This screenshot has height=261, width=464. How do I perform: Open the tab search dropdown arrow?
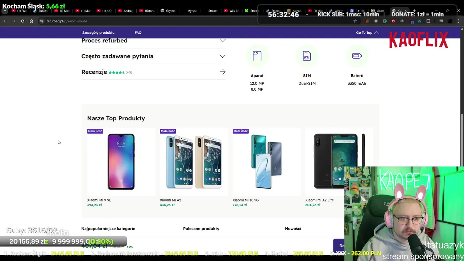pyautogui.click(x=5, y=11)
